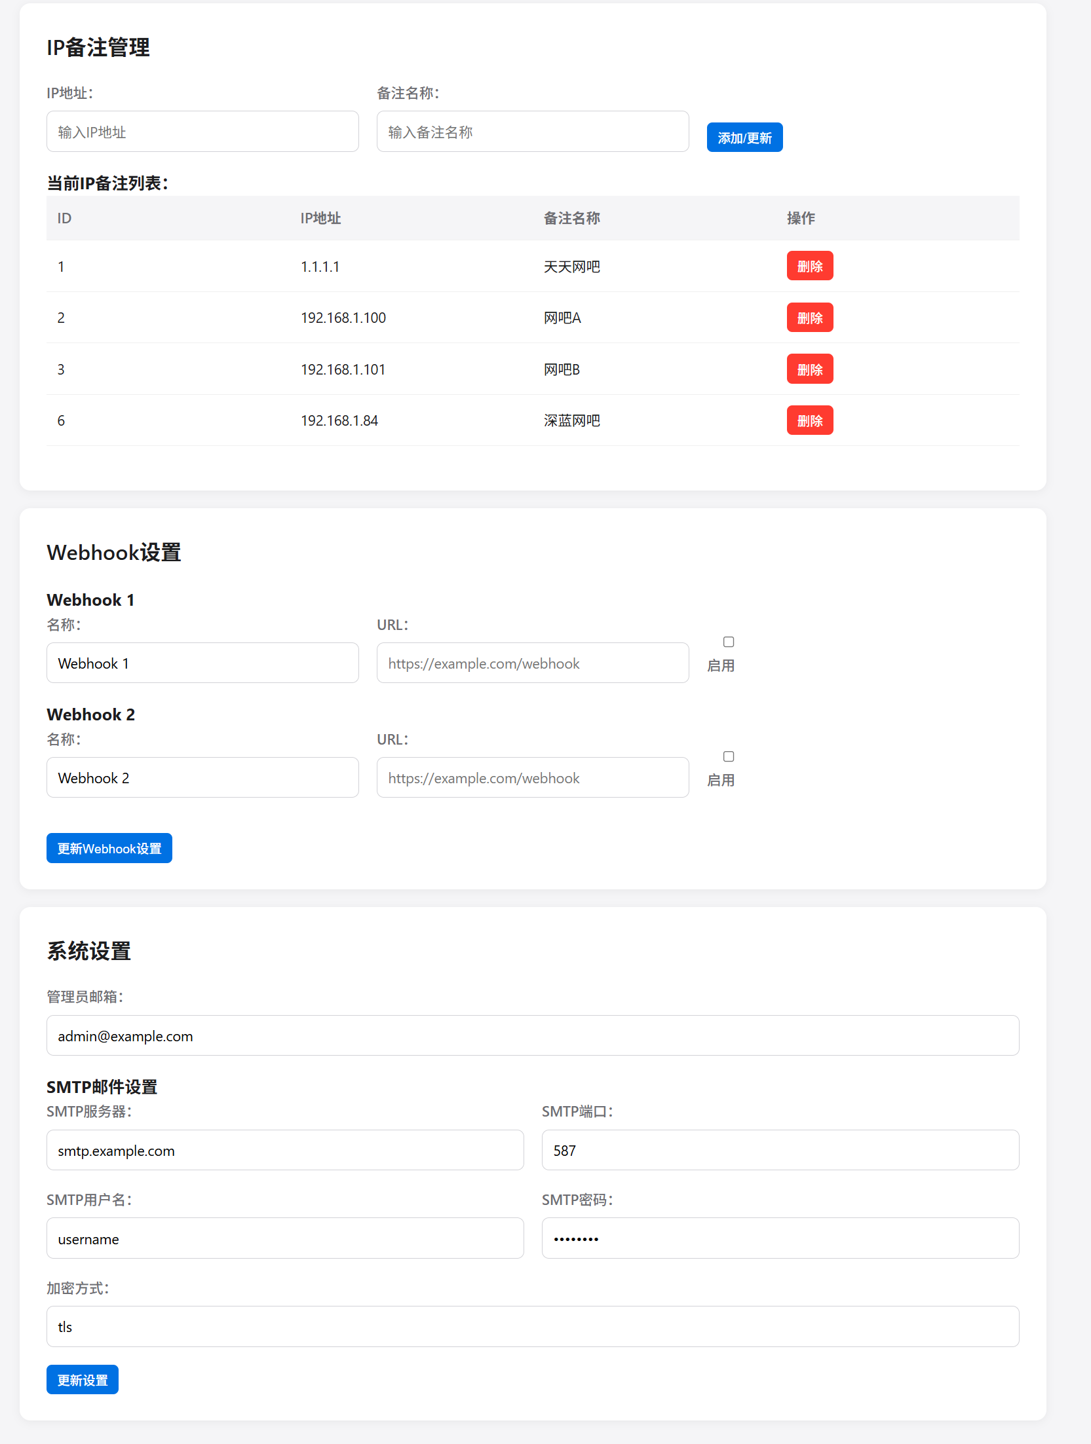Delete the 网吧B entry for 192.168.1.101
The image size is (1091, 1444).
point(810,368)
